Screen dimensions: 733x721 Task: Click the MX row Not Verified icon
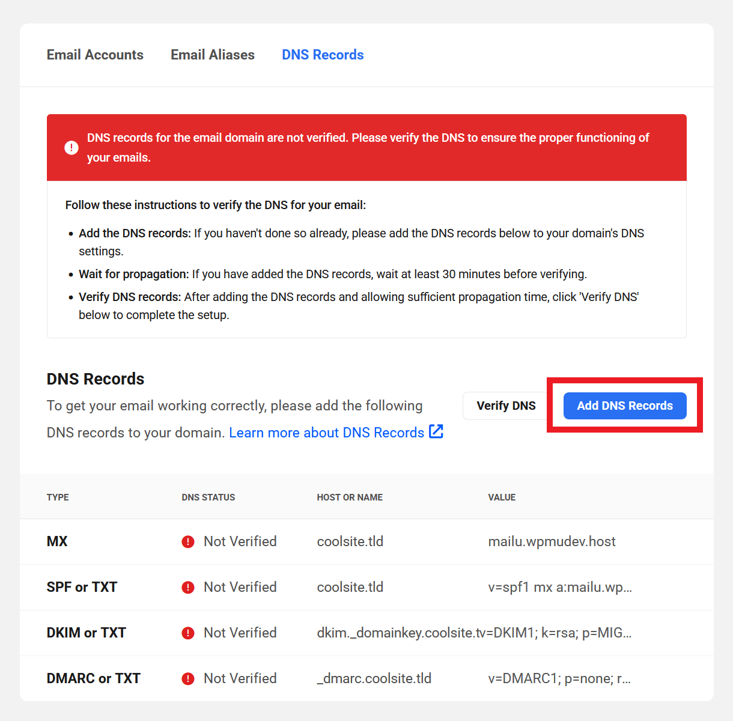click(x=188, y=542)
